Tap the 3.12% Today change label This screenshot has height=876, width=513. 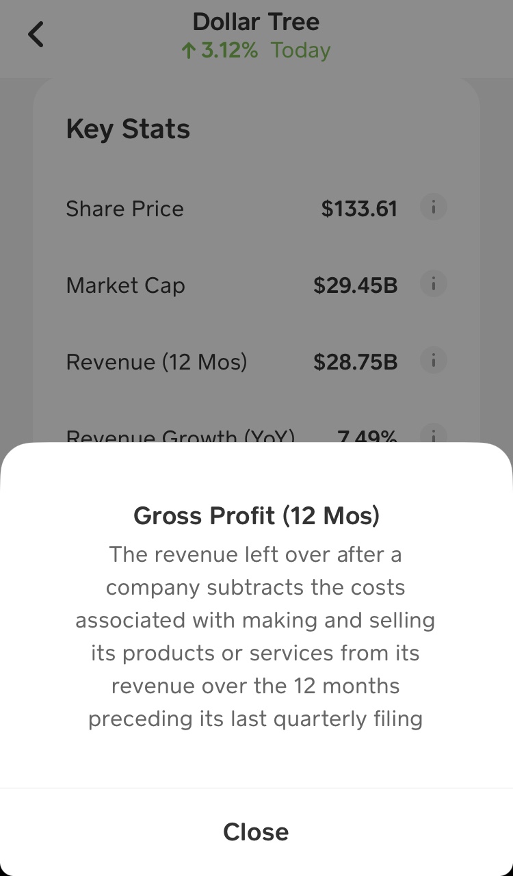(x=265, y=51)
